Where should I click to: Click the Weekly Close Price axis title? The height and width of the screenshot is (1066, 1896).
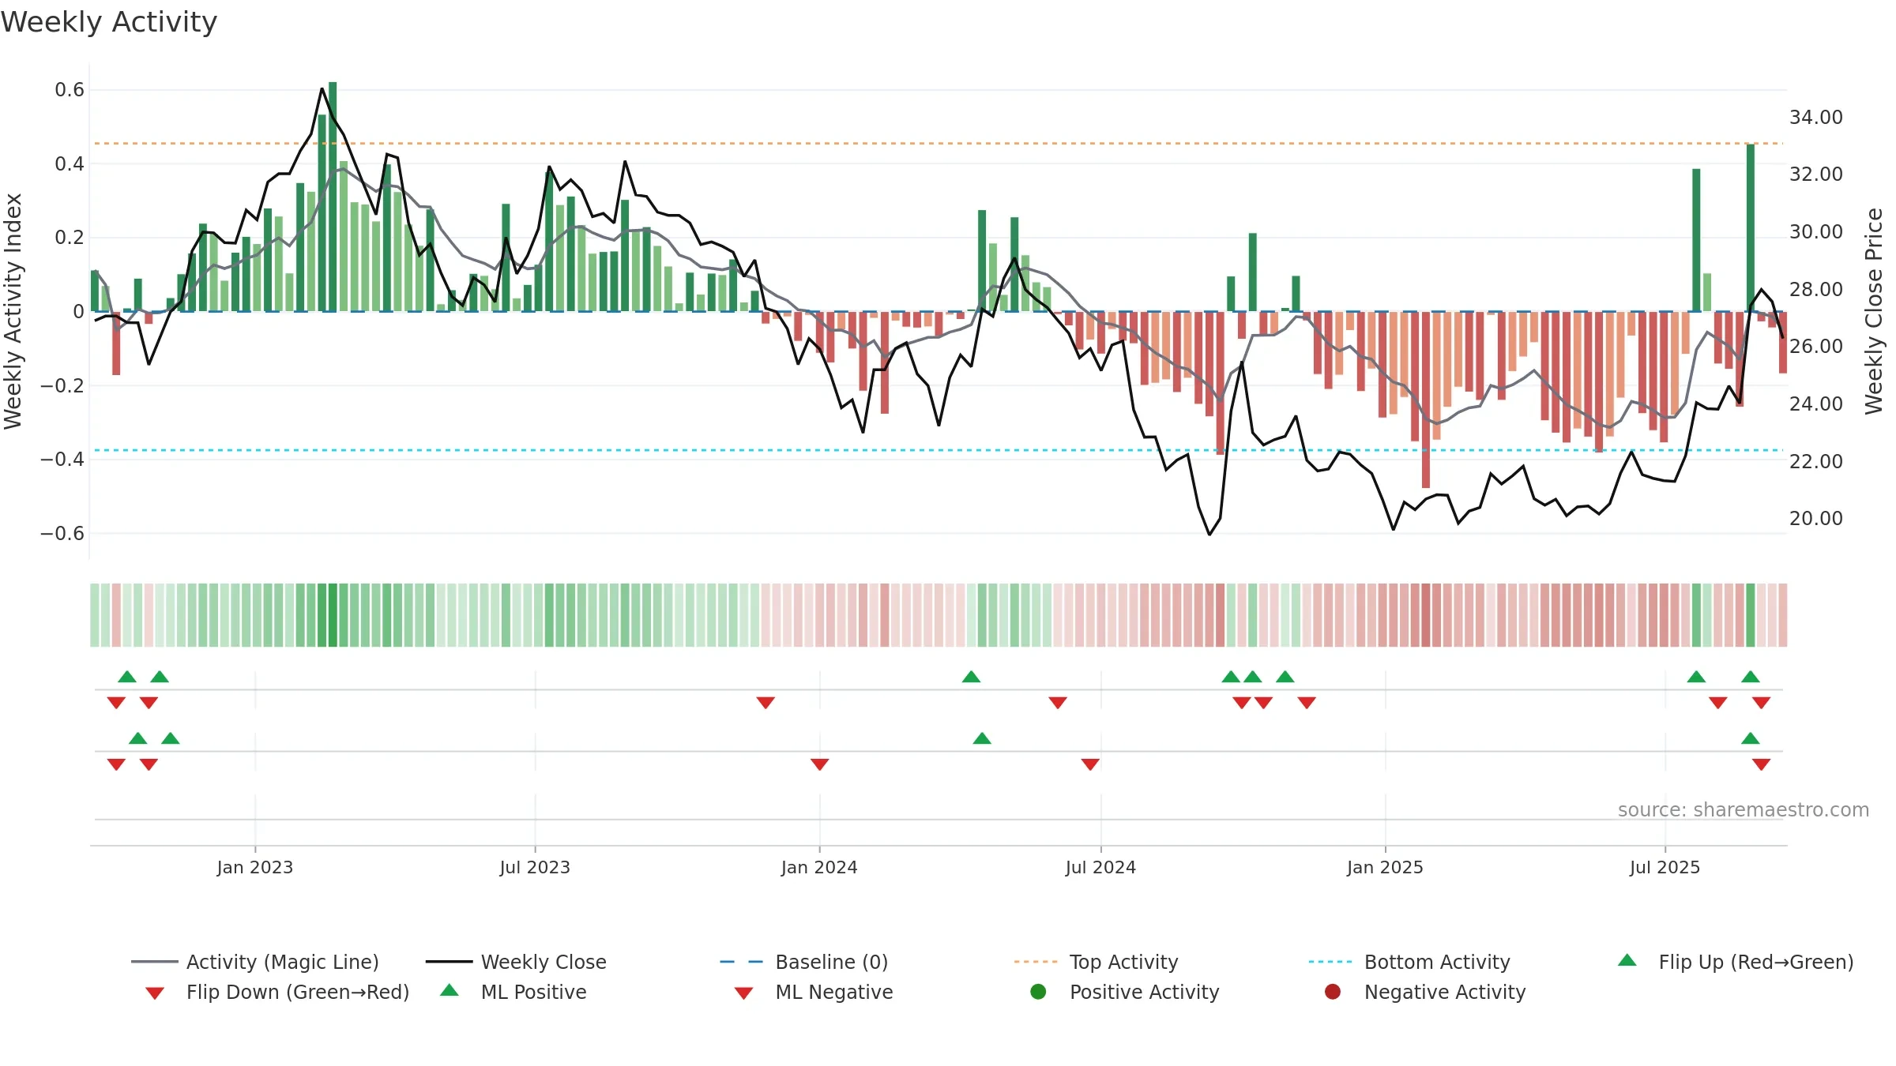click(x=1874, y=311)
